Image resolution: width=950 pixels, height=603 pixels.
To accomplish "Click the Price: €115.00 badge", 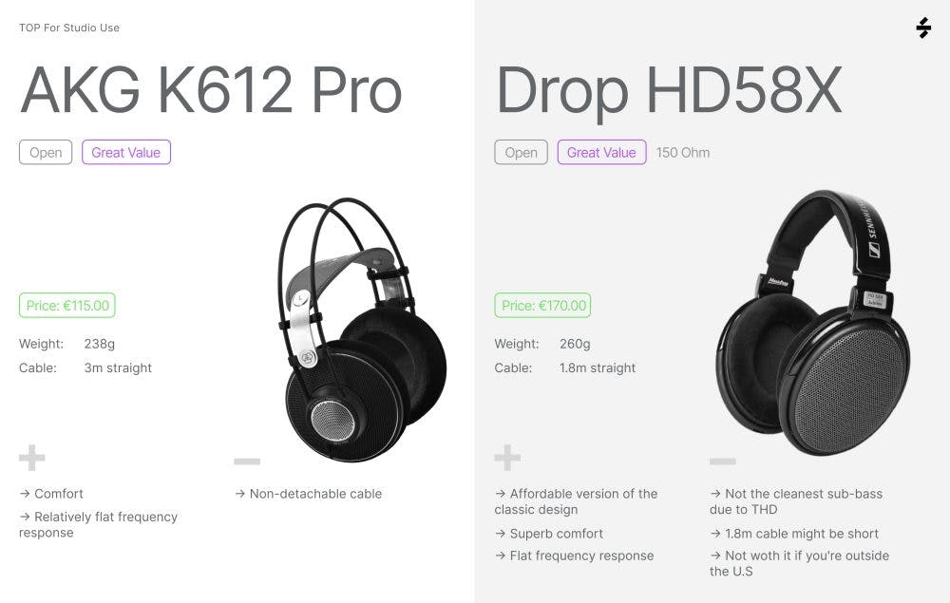I will pyautogui.click(x=67, y=305).
